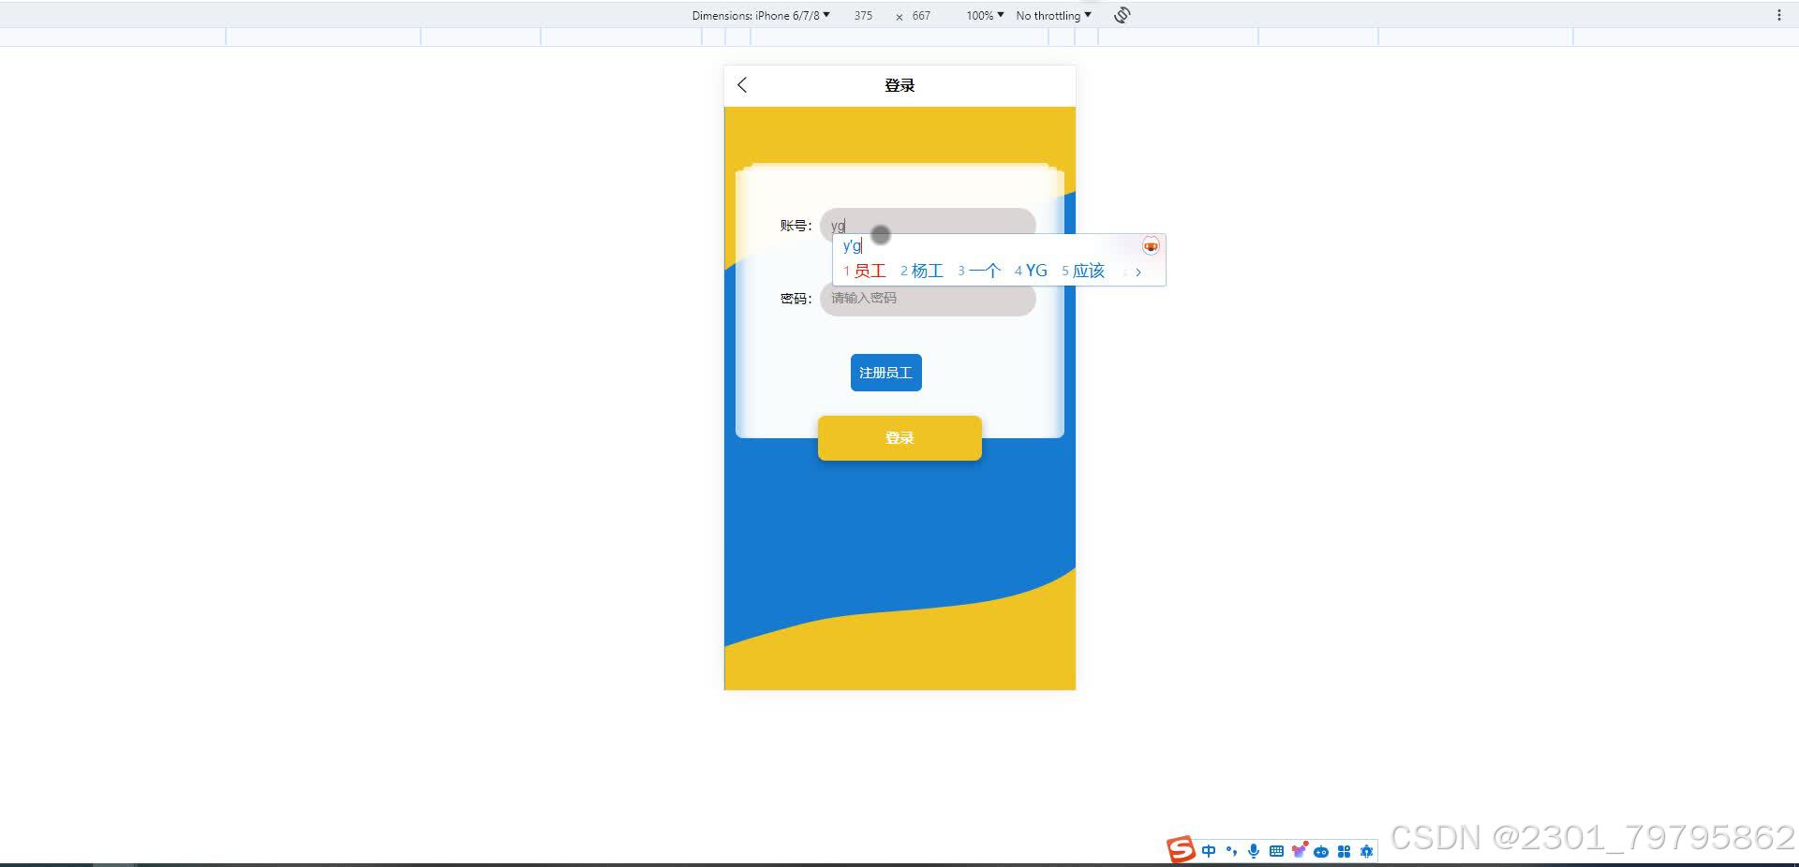Choose candidate 3 一个

[979, 271]
